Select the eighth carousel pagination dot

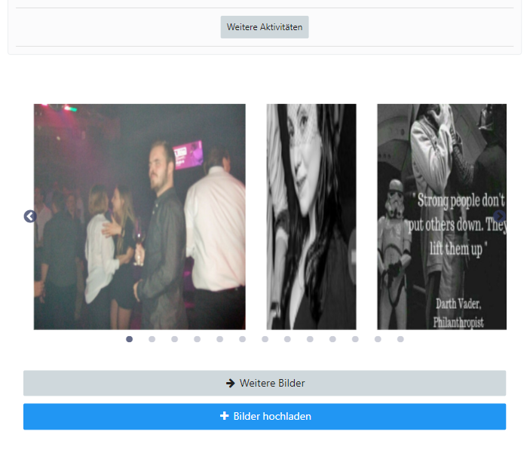(x=287, y=339)
